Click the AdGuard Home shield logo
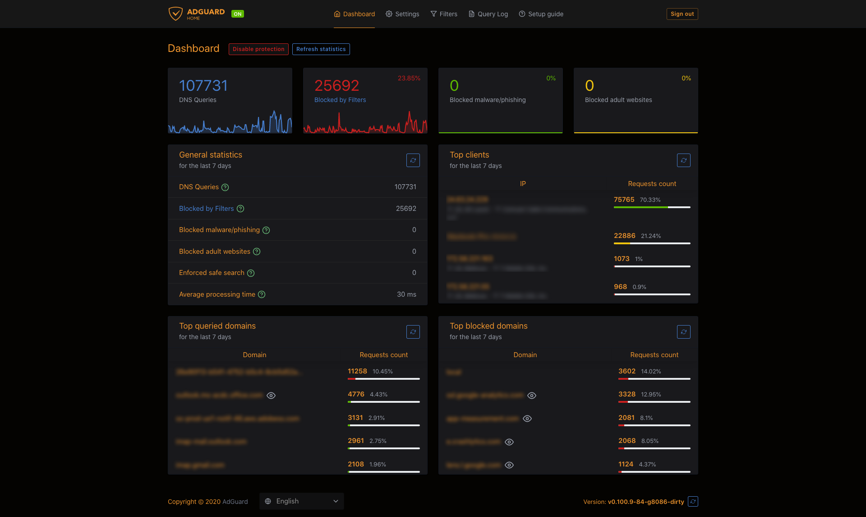The height and width of the screenshot is (517, 866). point(175,14)
